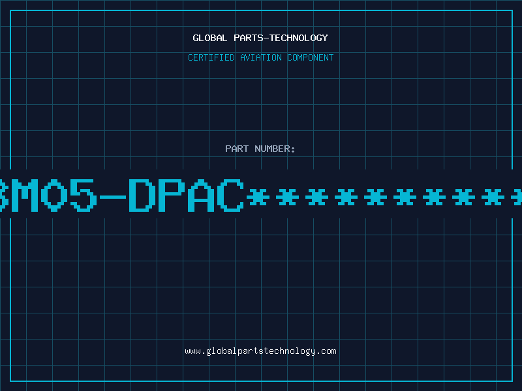Click the CERTIFIED AVIATION COMPONENT subtitle
This screenshot has height=391, width=522.
[260, 57]
